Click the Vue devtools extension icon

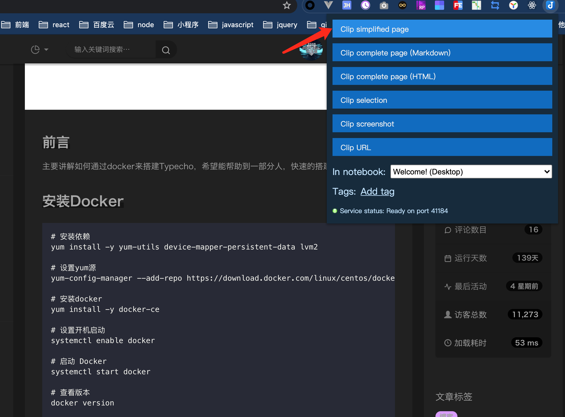click(328, 5)
